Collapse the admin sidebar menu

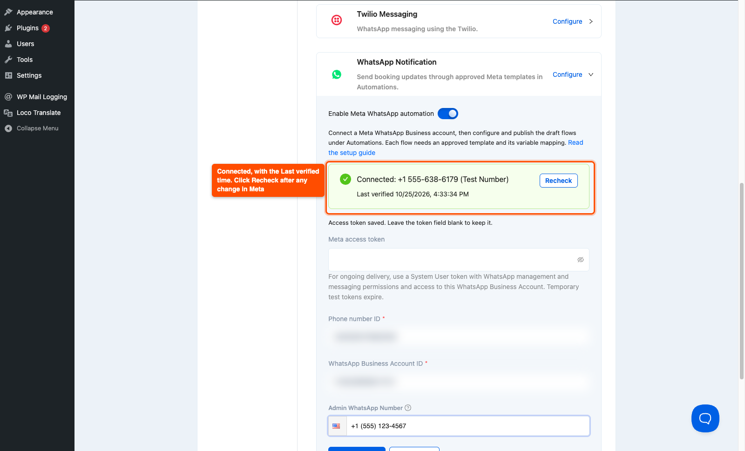[x=37, y=128]
